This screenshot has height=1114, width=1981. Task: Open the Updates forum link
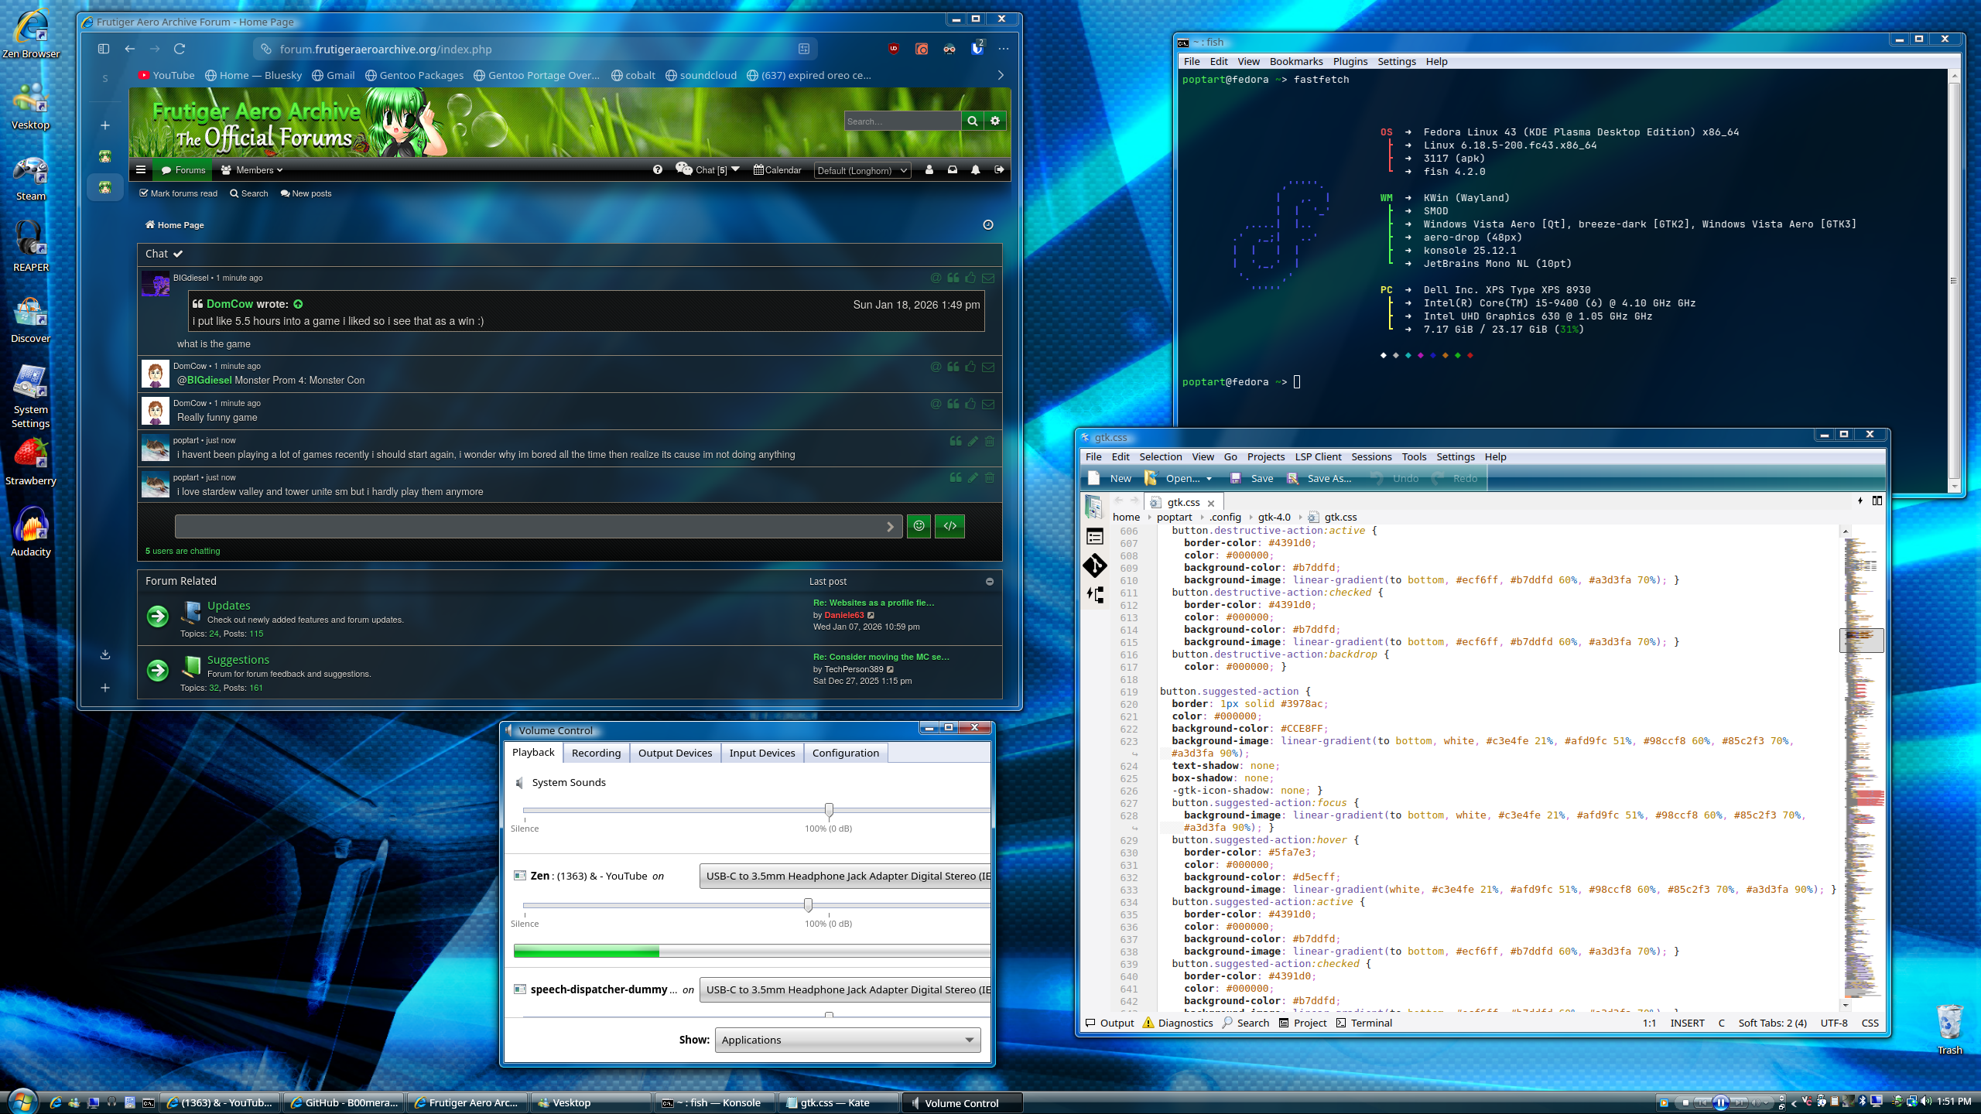click(228, 606)
